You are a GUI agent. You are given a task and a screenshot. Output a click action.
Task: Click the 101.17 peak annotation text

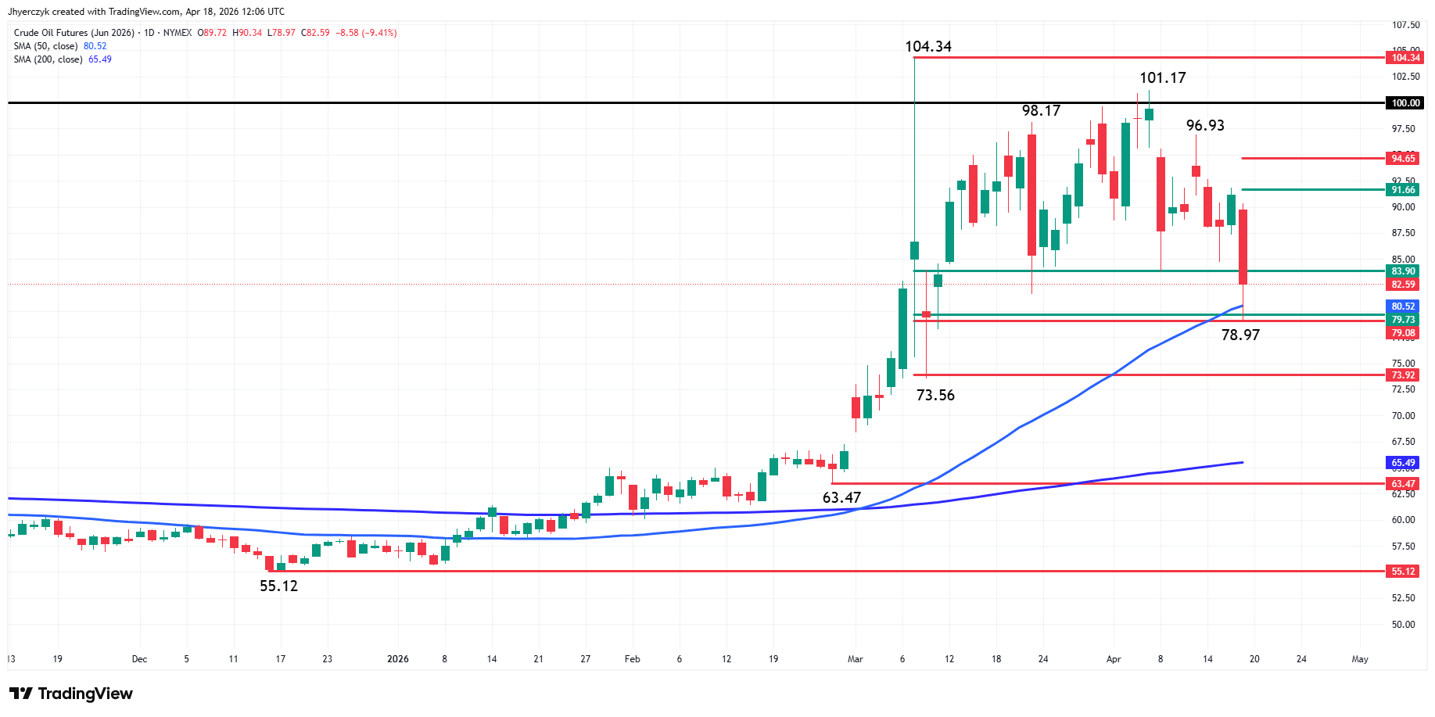tap(1162, 78)
